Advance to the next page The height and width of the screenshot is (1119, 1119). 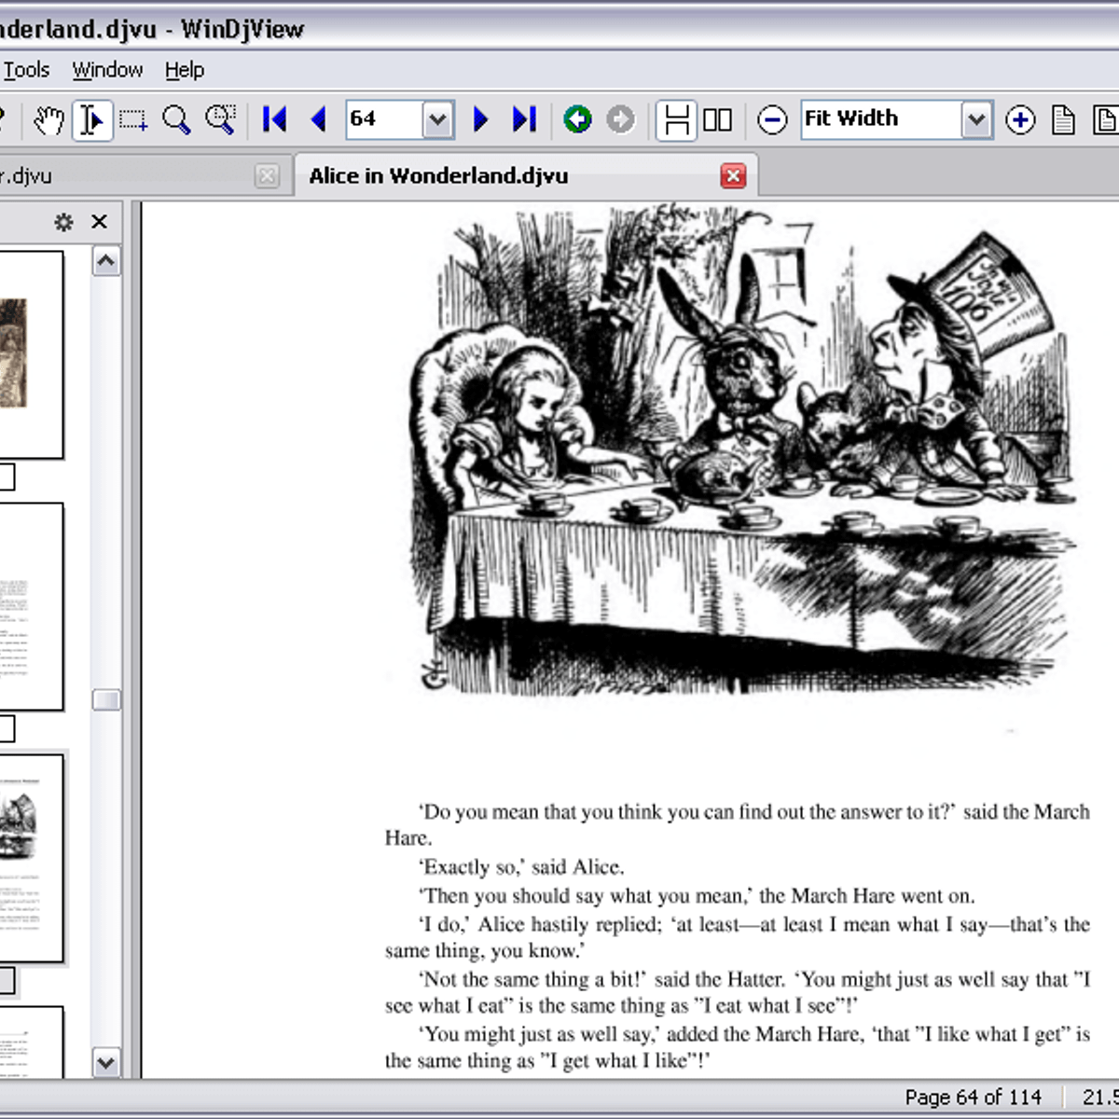pos(480,119)
